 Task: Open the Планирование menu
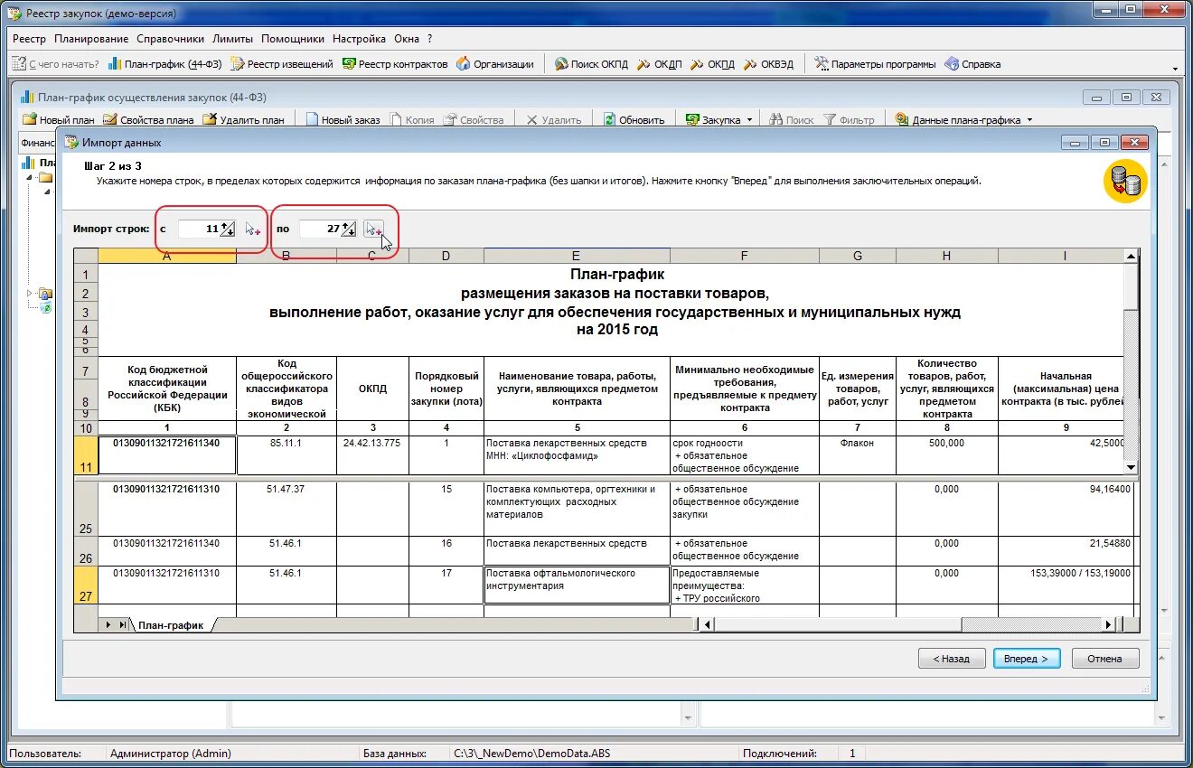tap(91, 39)
